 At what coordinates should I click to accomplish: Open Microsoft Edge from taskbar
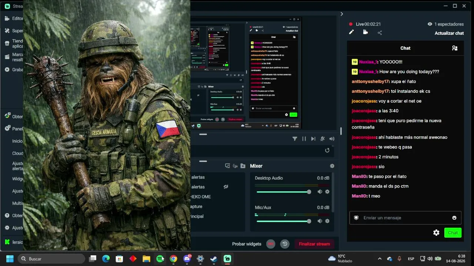coord(106,259)
